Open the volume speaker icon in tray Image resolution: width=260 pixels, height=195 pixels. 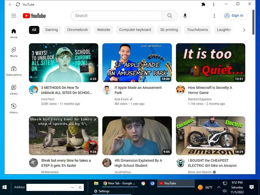[x=225, y=191]
